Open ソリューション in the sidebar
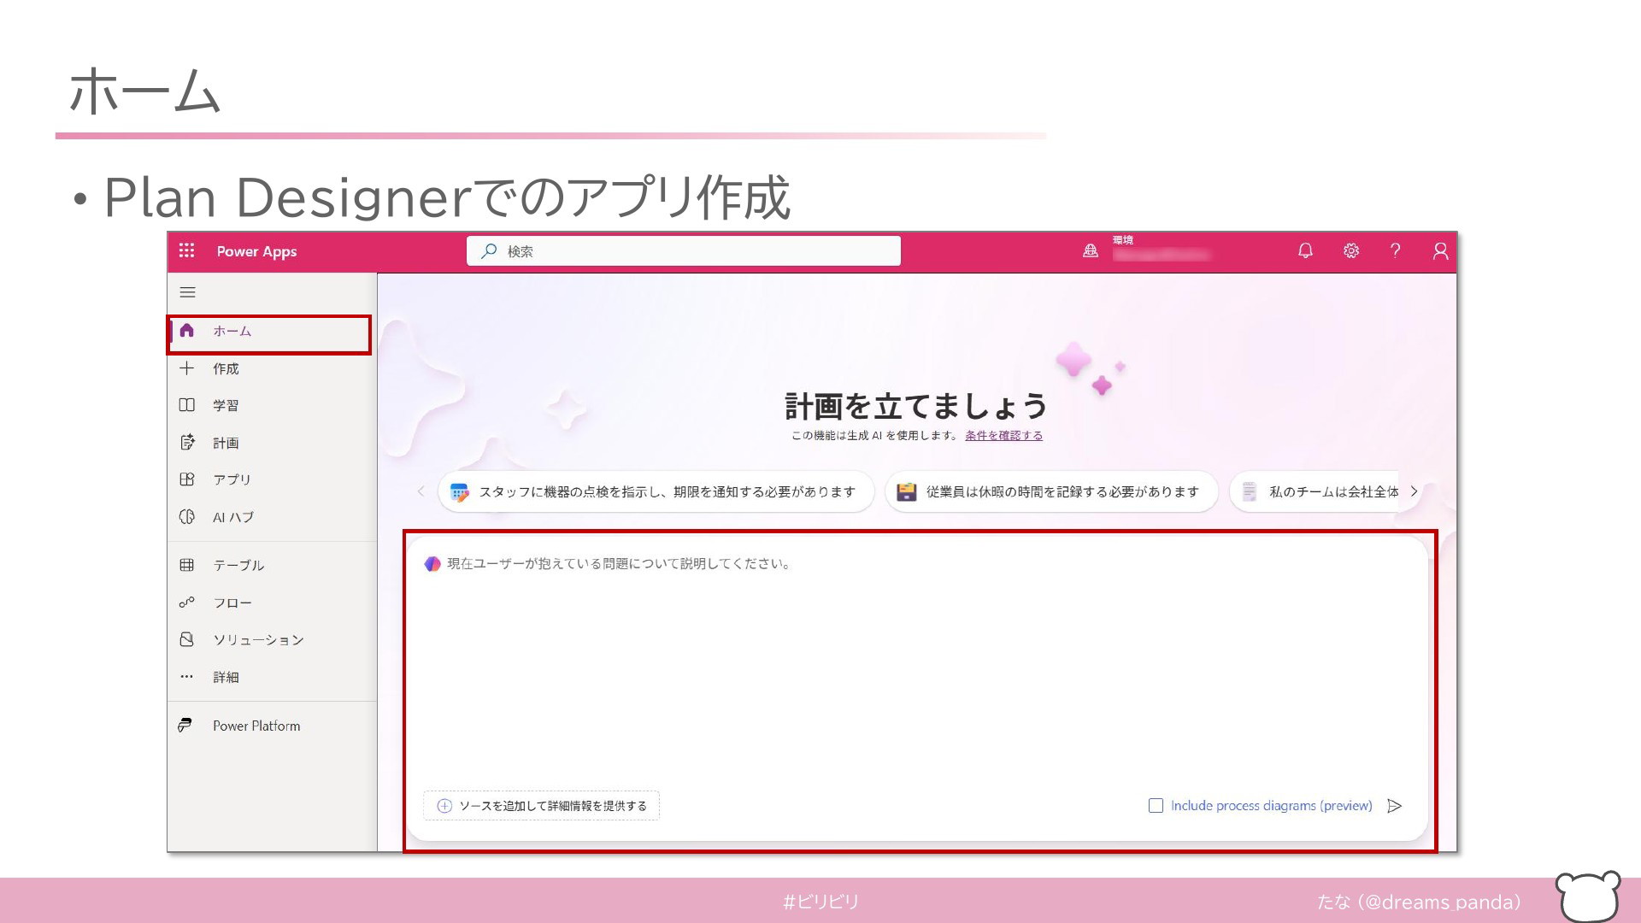 [x=272, y=639]
